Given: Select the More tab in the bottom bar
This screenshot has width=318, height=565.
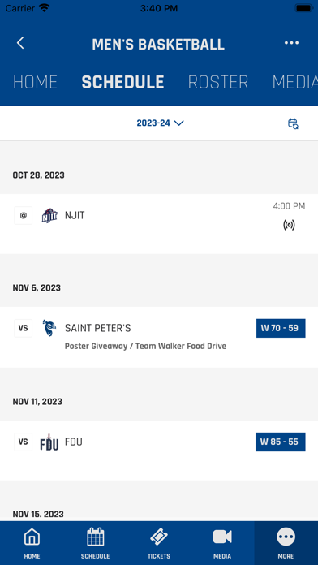Looking at the screenshot, I should pyautogui.click(x=286, y=542).
